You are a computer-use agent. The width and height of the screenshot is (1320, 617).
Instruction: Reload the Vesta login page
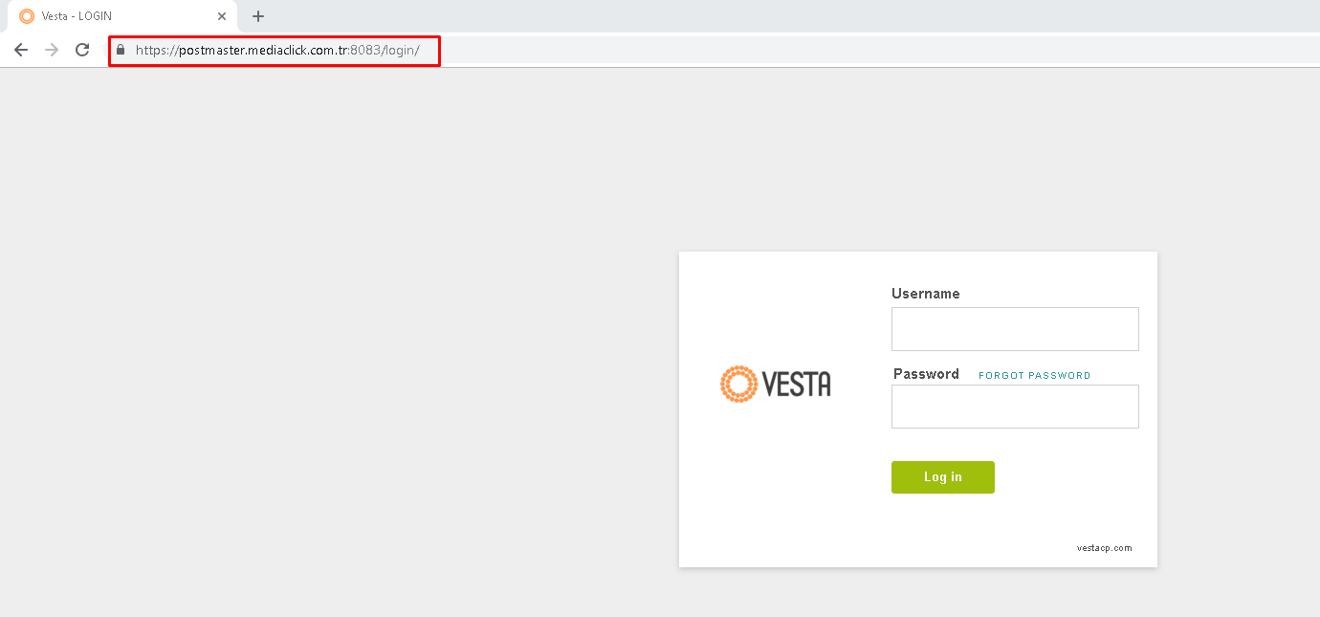[82, 50]
